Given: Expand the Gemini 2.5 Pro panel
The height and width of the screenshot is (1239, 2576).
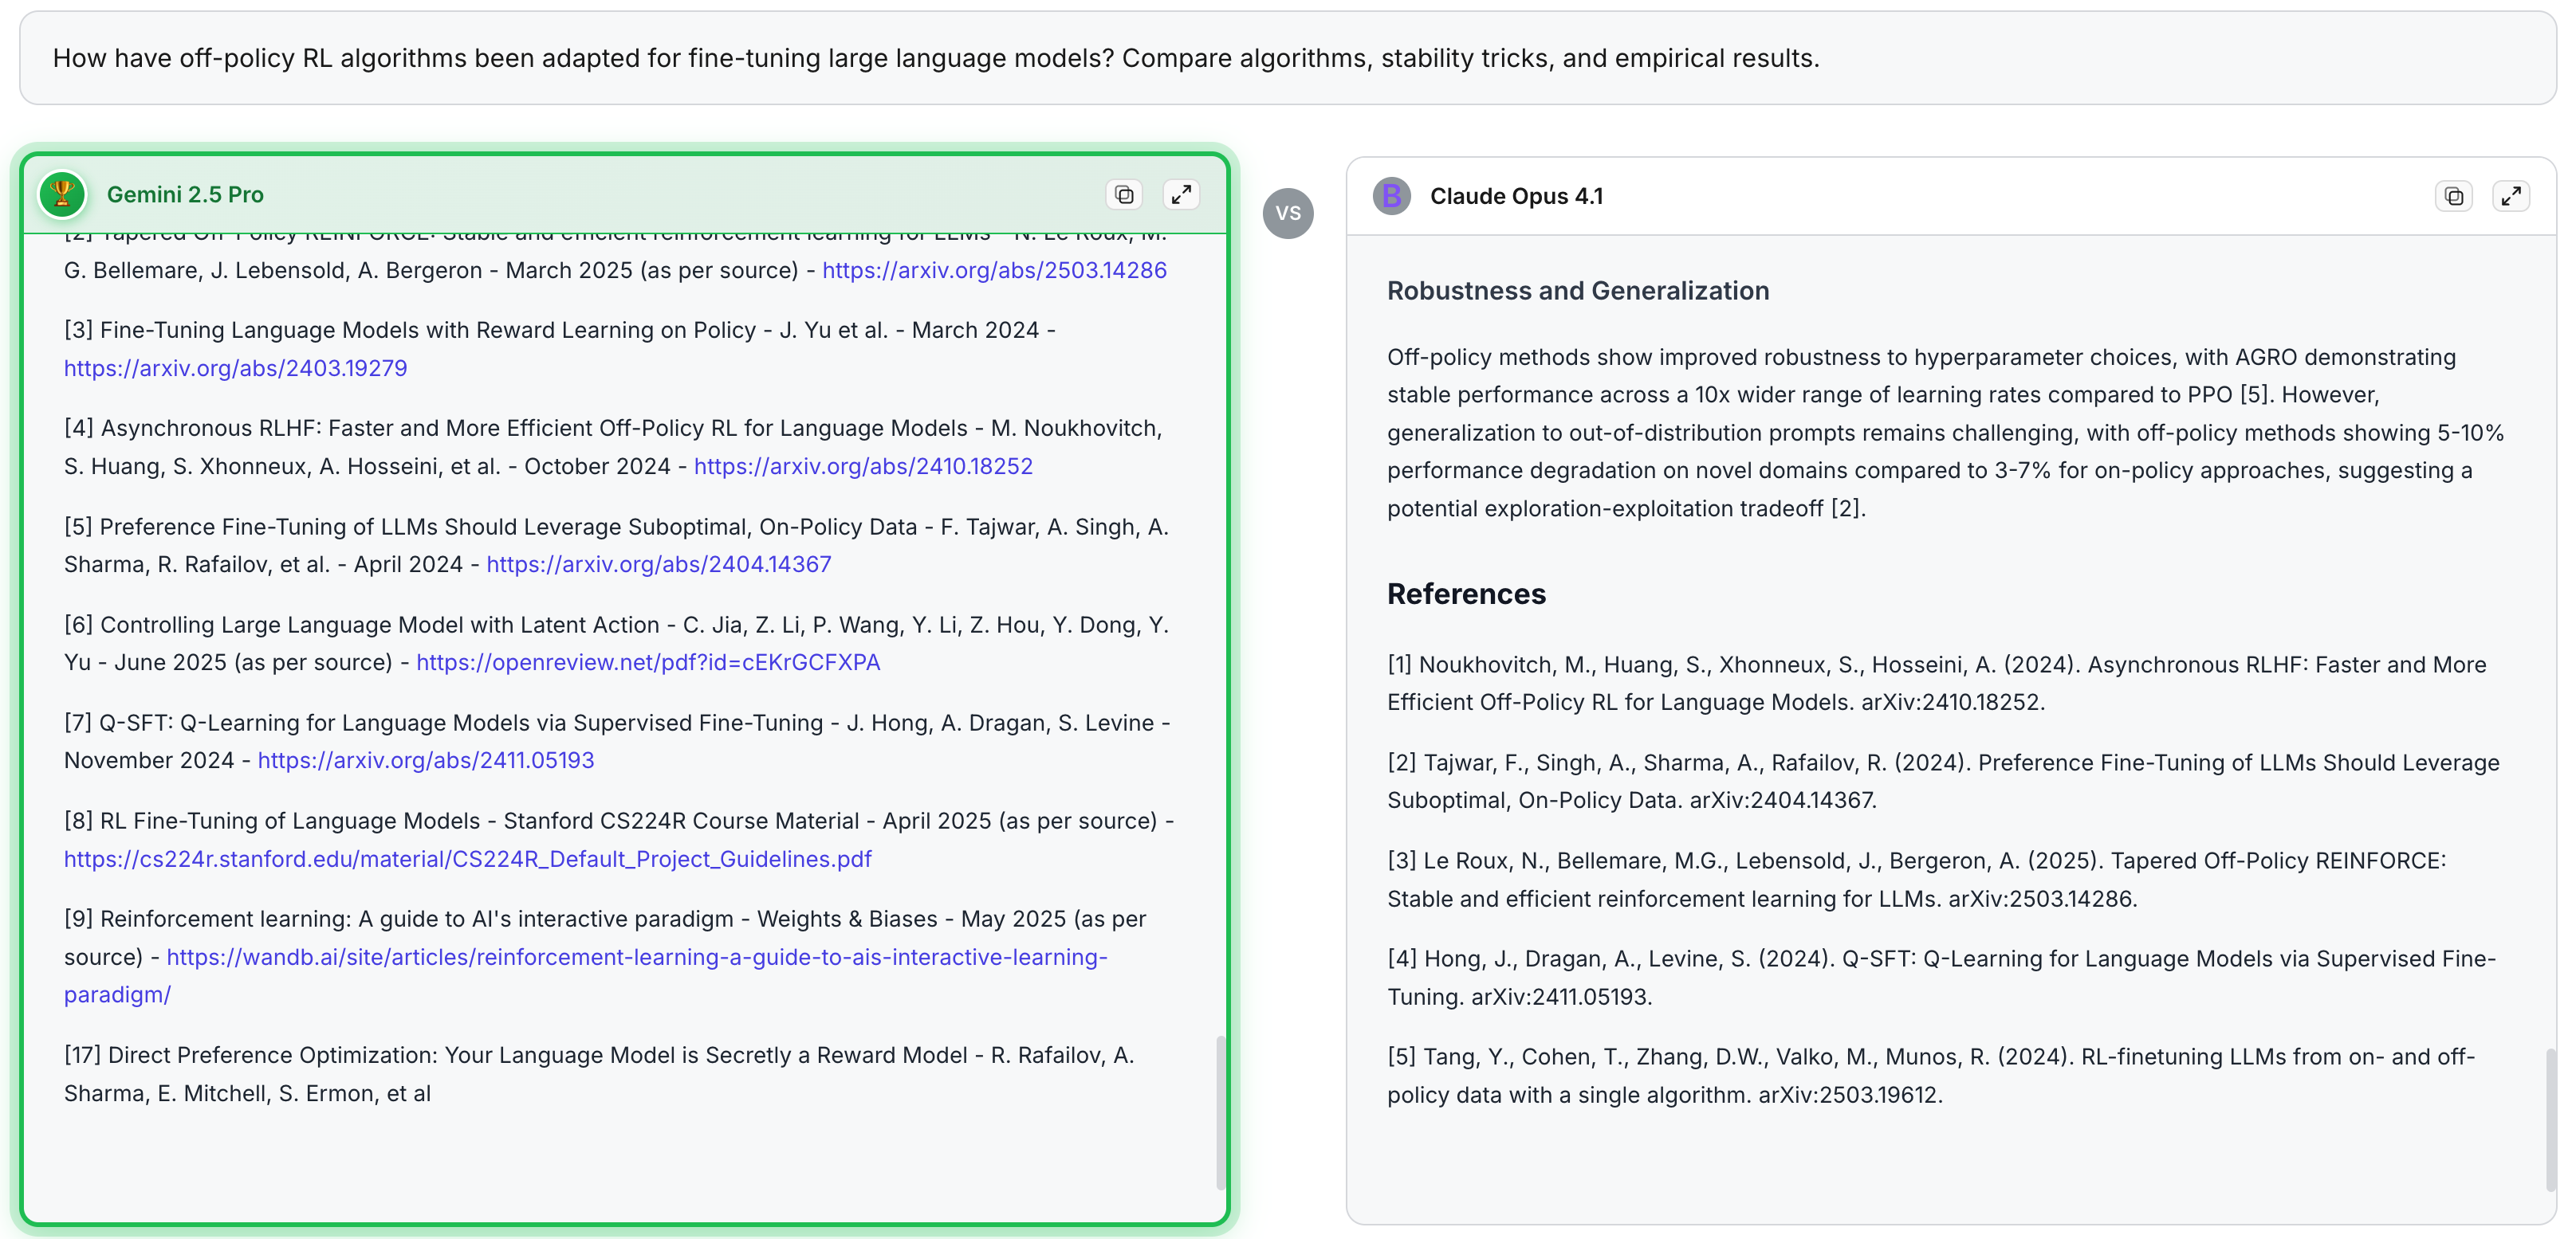Looking at the screenshot, I should (1181, 195).
